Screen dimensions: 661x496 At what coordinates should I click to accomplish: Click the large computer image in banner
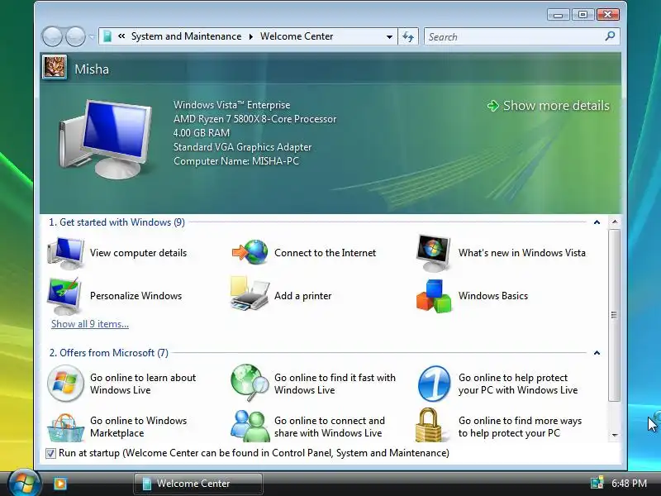click(106, 139)
